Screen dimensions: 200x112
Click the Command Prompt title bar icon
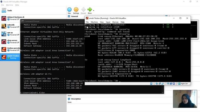click(x=23, y=21)
